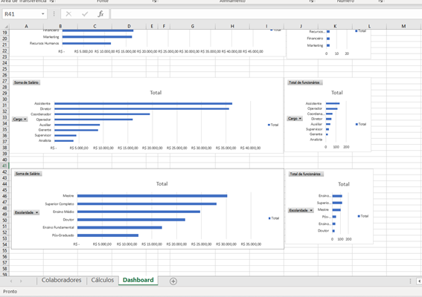
Task: Click the Assistente bar in Cargo salary chart
Action: point(143,104)
